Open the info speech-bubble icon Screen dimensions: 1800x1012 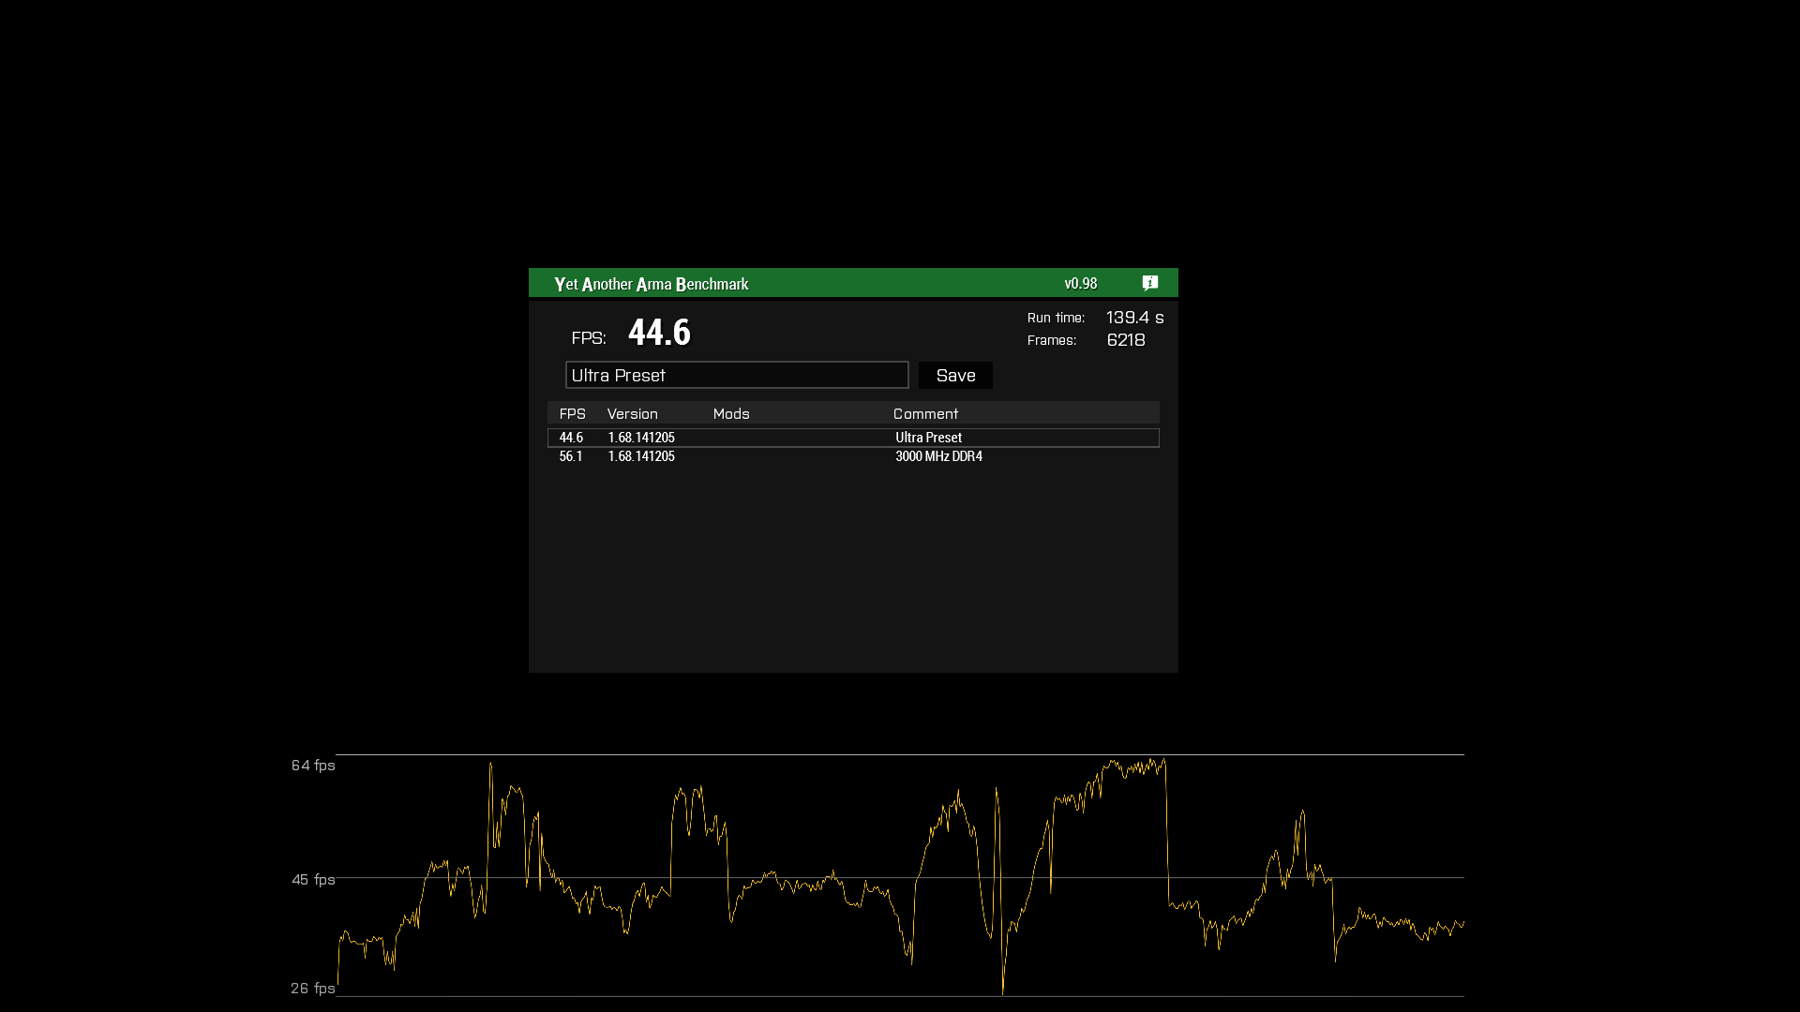pyautogui.click(x=1150, y=283)
